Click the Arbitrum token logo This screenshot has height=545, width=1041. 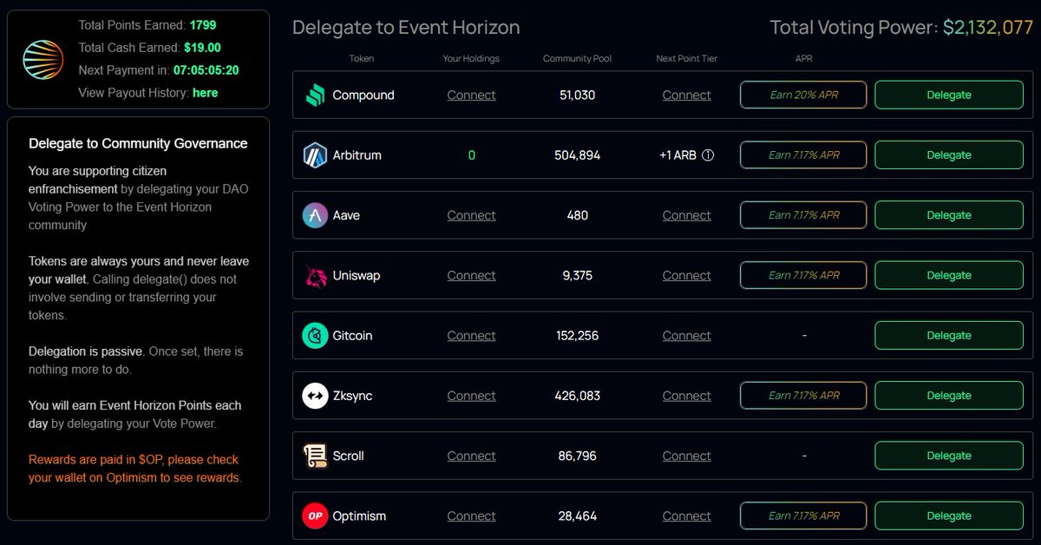tap(315, 155)
